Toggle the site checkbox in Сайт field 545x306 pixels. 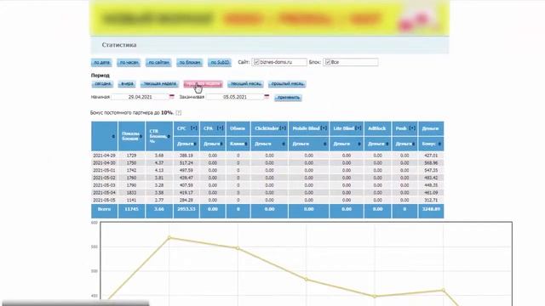(256, 62)
